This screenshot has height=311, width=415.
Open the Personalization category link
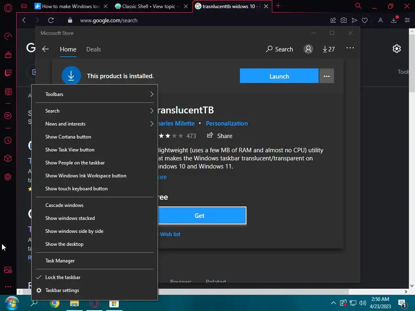[x=227, y=124]
